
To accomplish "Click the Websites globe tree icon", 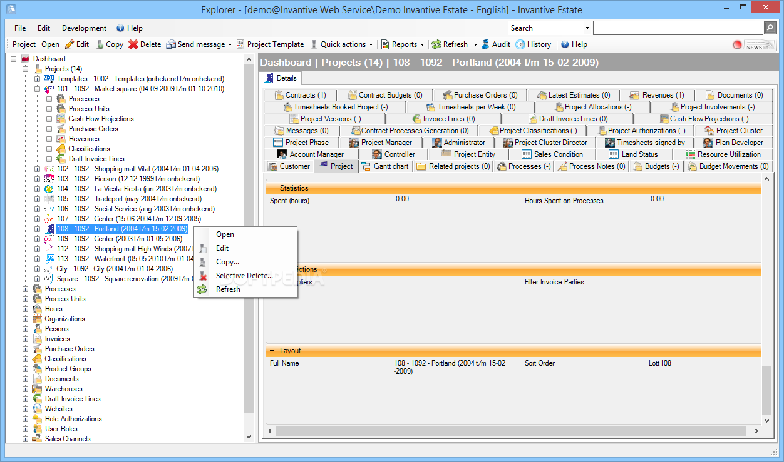I will point(38,409).
